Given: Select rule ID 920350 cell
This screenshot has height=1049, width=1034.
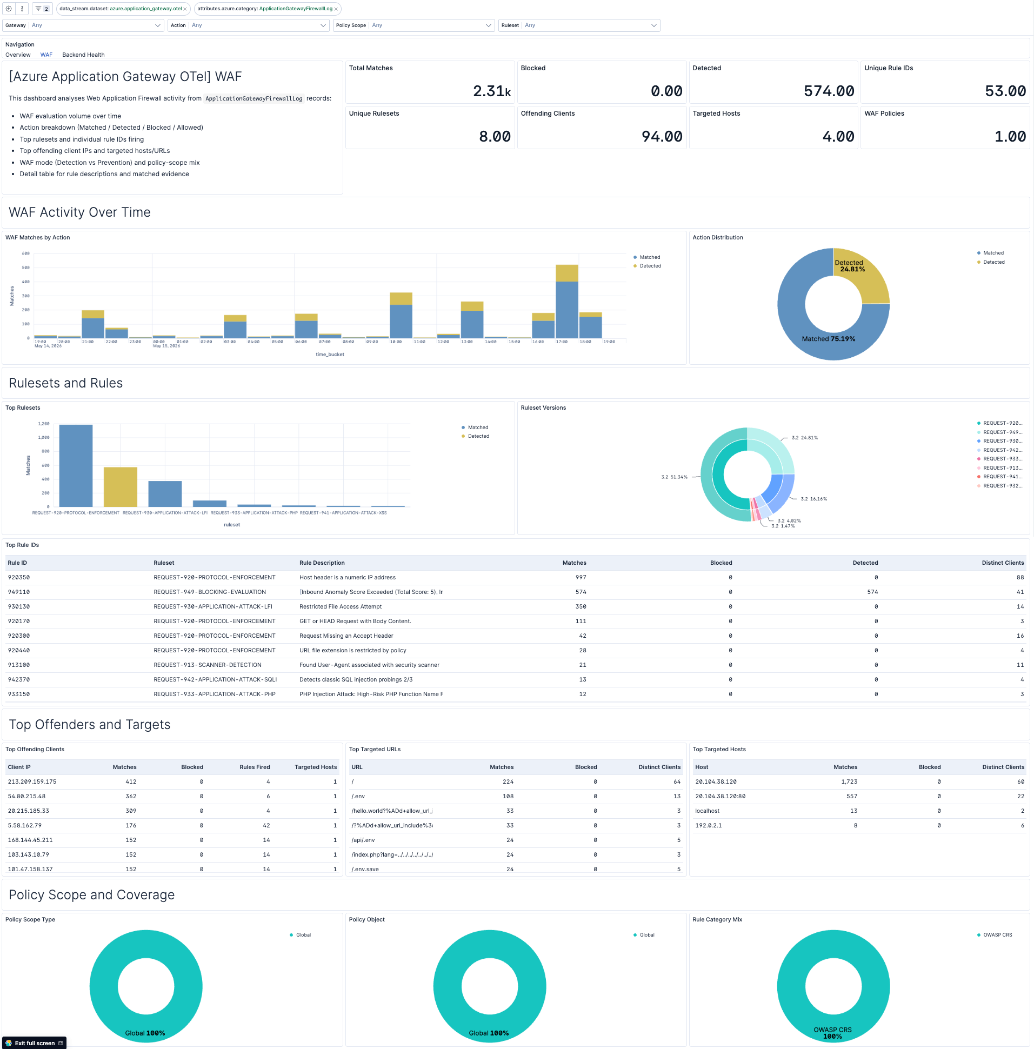Looking at the screenshot, I should click(x=19, y=578).
